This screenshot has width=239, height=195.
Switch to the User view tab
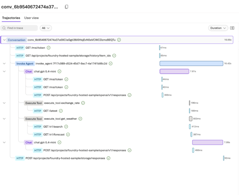point(32,18)
